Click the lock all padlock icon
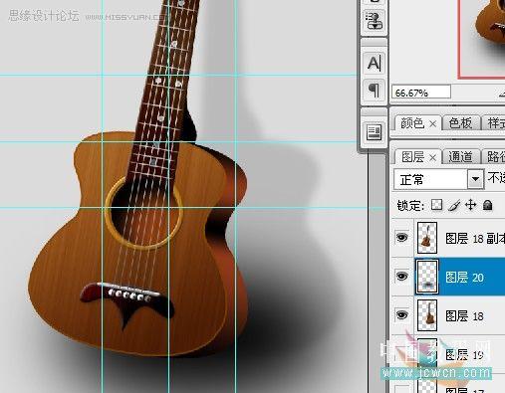505x393 pixels. tap(487, 205)
